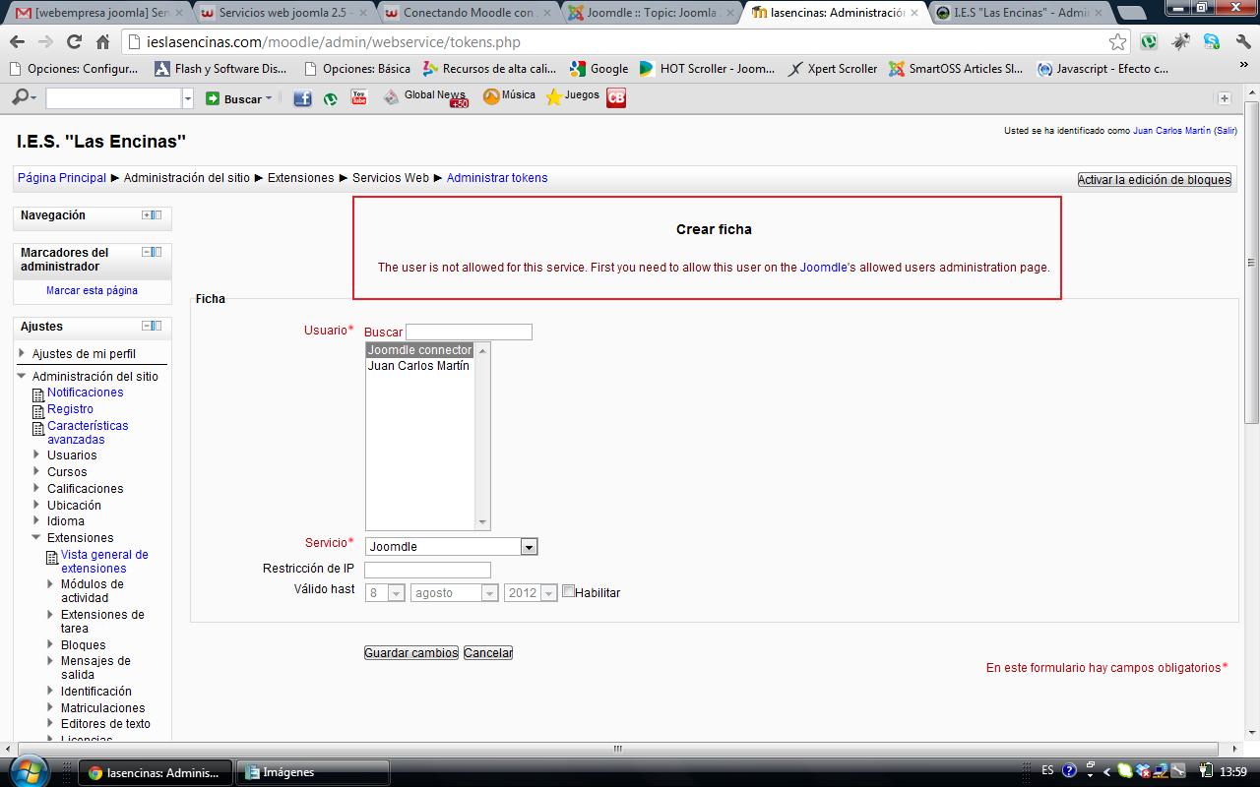Click the Facebook icon in the toolbar
The width and height of the screenshot is (1260, 787).
tap(302, 98)
